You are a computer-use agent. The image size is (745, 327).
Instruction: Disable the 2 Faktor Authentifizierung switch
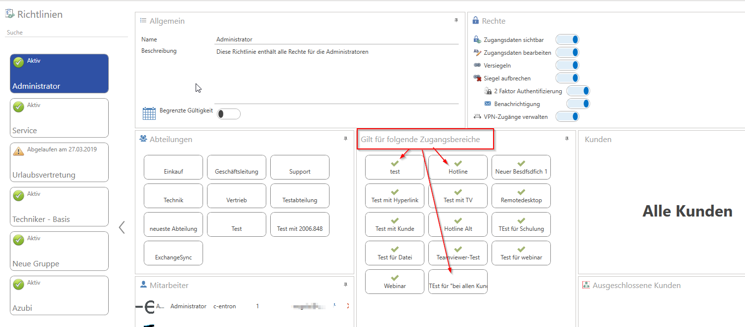tap(578, 91)
